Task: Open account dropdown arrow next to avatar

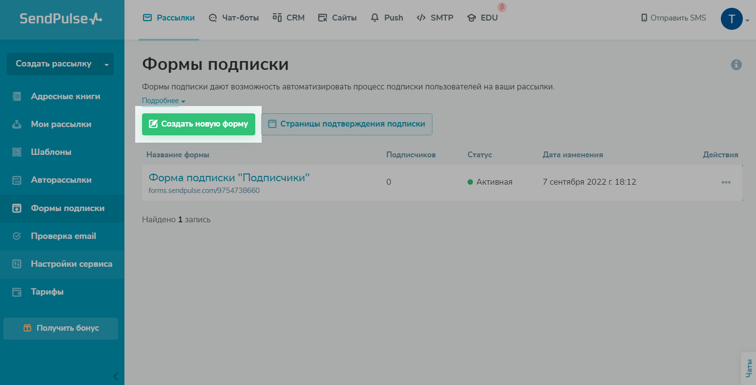Action: (x=747, y=21)
